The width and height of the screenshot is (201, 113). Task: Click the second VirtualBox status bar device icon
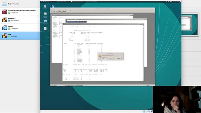coord(147,111)
